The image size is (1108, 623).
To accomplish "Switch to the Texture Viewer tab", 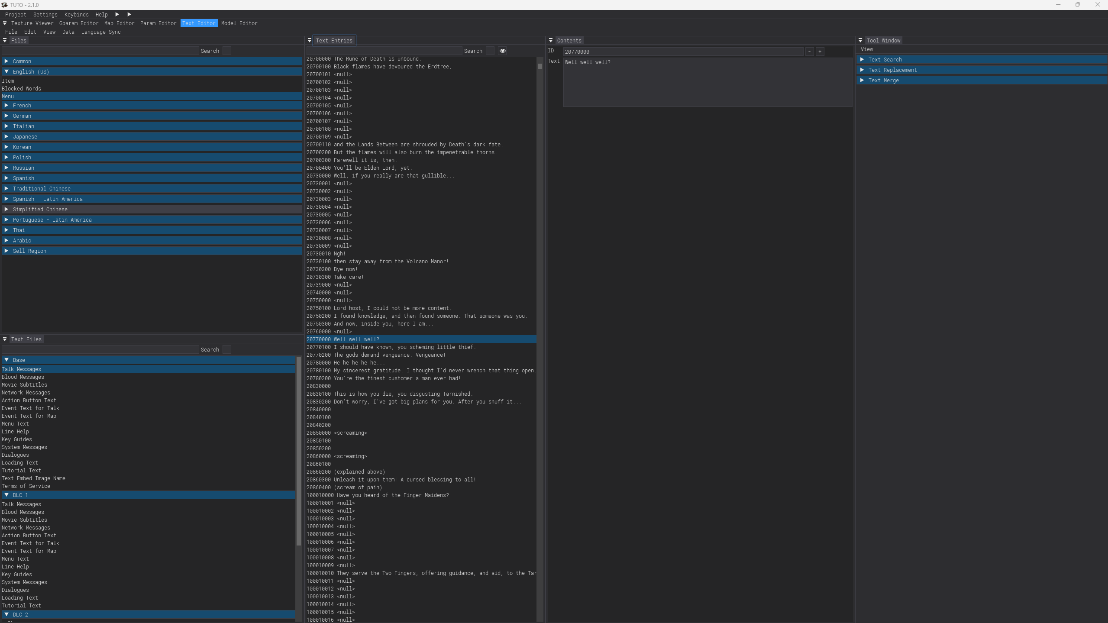I will (x=32, y=23).
